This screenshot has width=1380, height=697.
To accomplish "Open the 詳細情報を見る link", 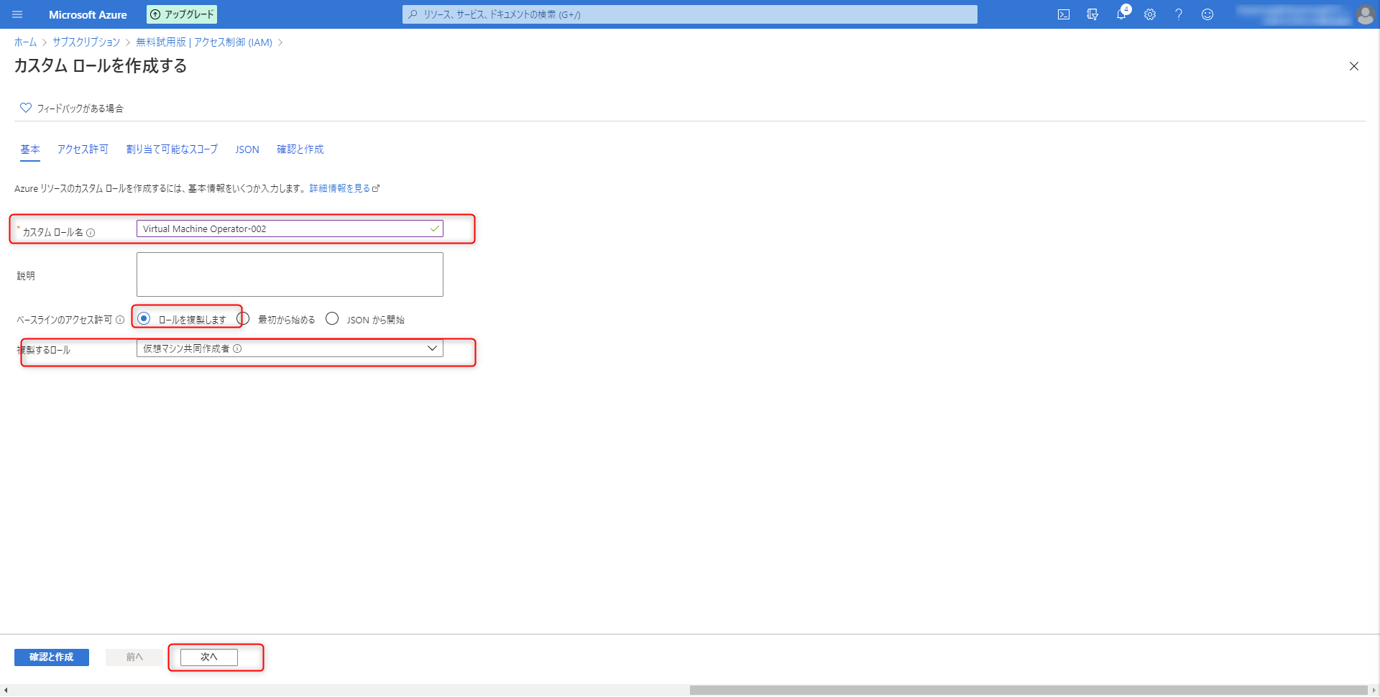I will click(344, 188).
